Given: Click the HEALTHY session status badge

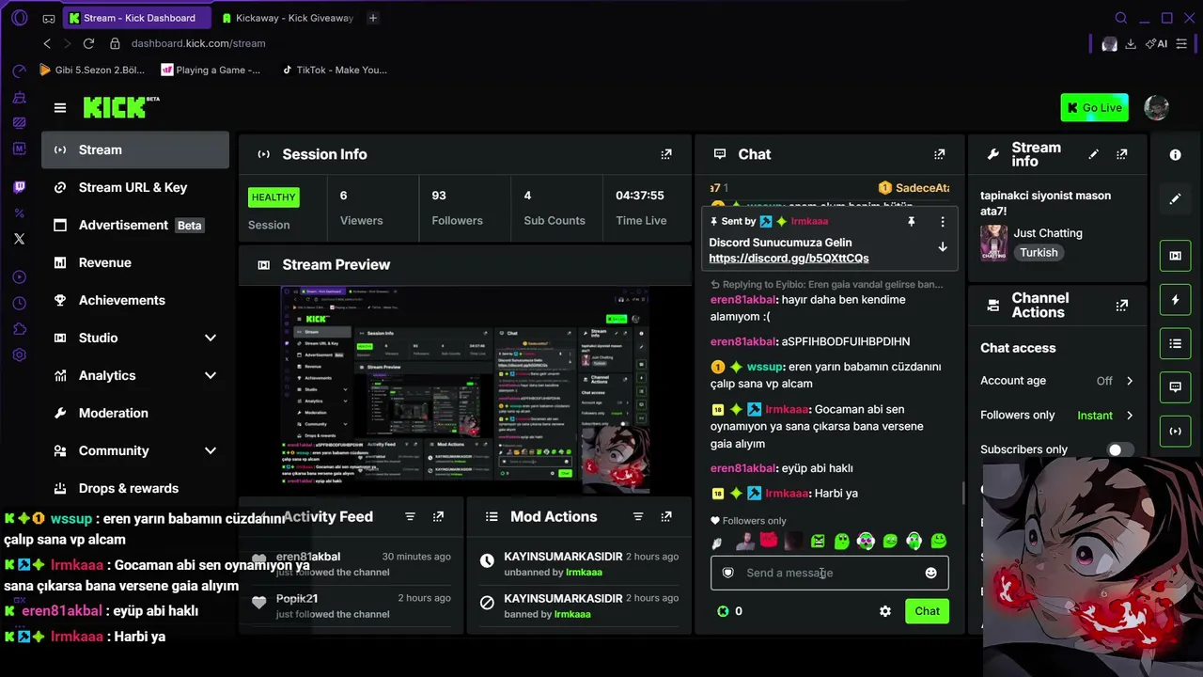Looking at the screenshot, I should 273,197.
